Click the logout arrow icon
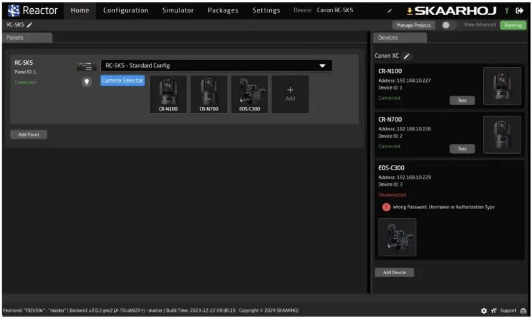This screenshot has width=531, height=317. (x=520, y=10)
